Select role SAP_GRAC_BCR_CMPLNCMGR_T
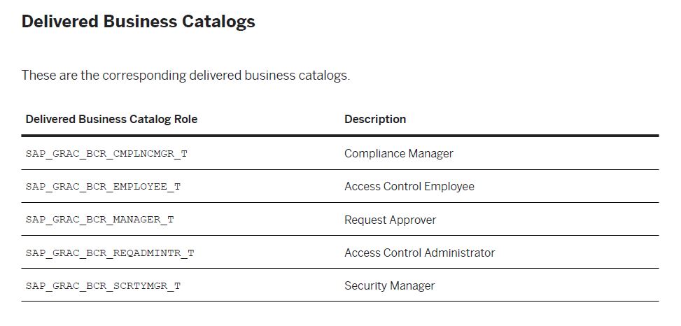Viewport: 681px width, 326px height. [x=106, y=154]
